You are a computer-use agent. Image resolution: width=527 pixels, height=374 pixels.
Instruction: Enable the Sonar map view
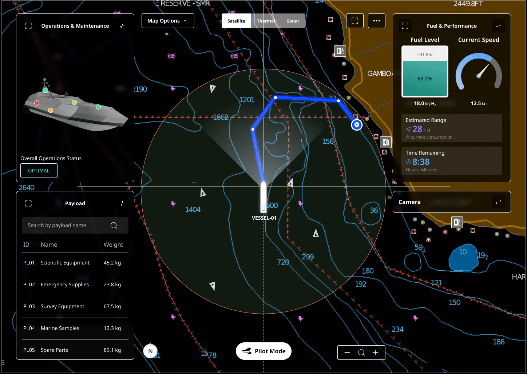tap(293, 21)
